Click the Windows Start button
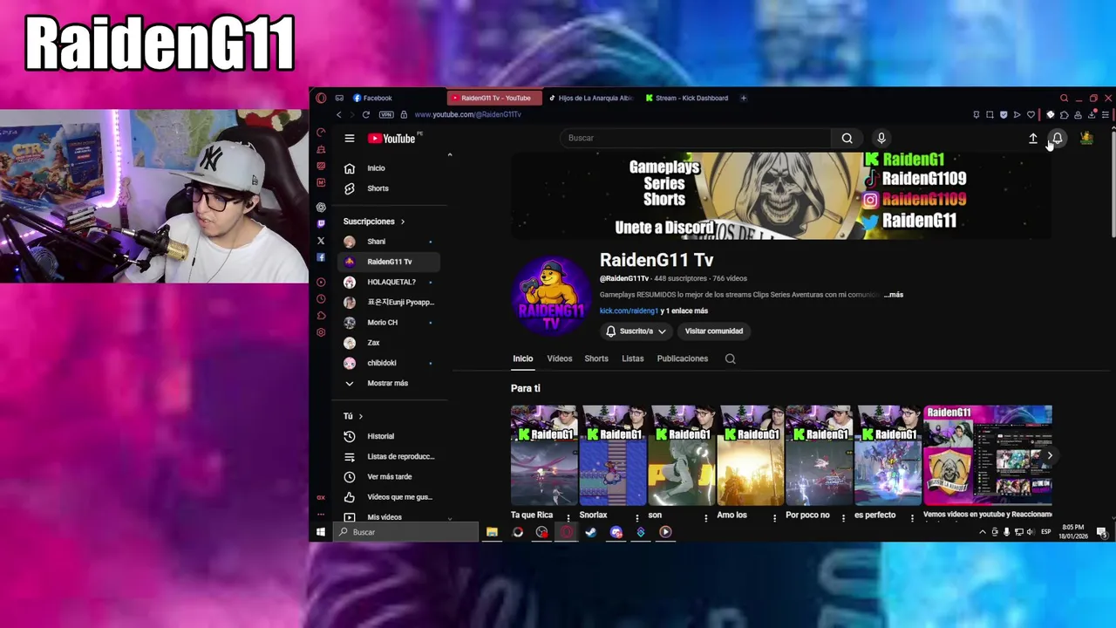The height and width of the screenshot is (628, 1116). point(320,532)
